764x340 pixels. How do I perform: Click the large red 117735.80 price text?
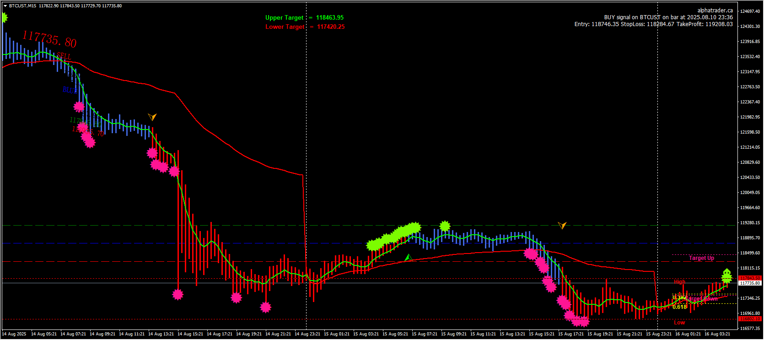tap(49, 39)
